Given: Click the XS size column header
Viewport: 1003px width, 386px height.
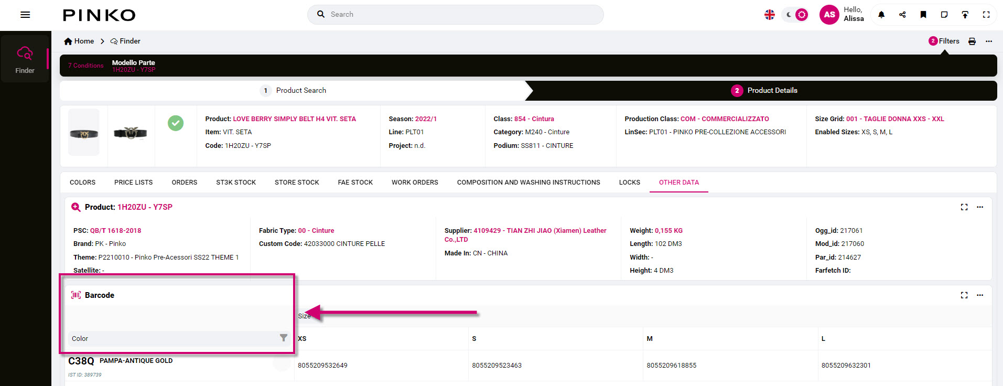Looking at the screenshot, I should click(x=381, y=339).
